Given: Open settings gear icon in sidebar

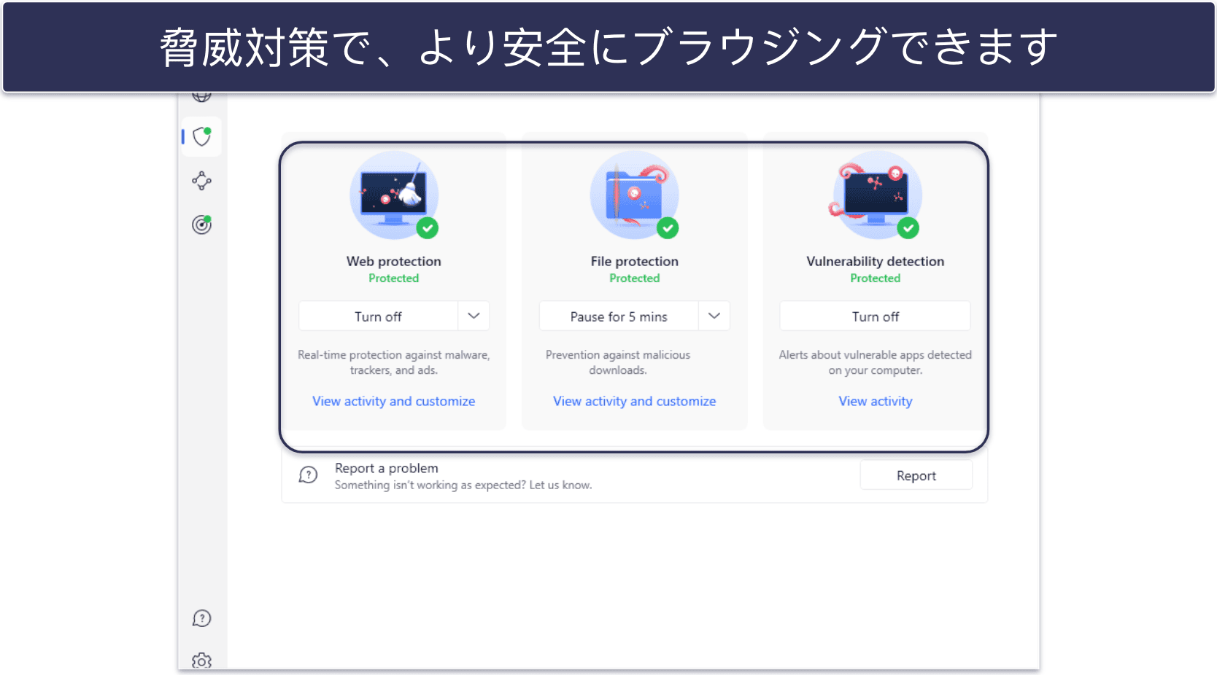Looking at the screenshot, I should 201,660.
